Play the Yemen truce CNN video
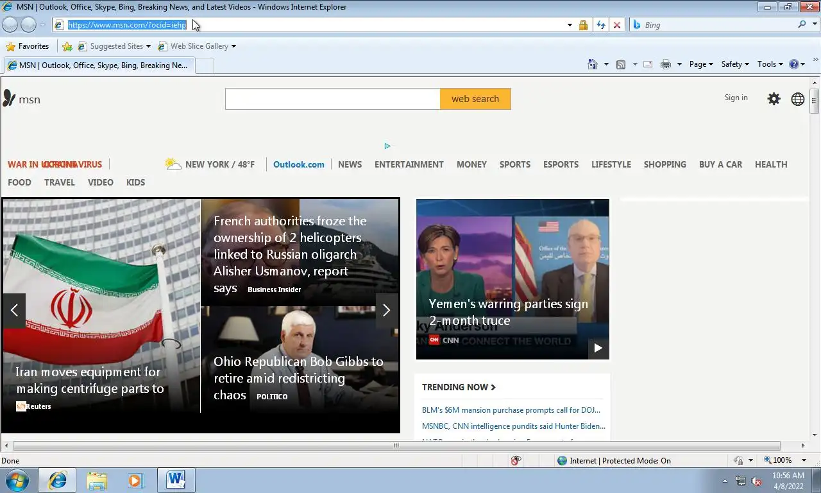The height and width of the screenshot is (493, 821). tap(598, 348)
